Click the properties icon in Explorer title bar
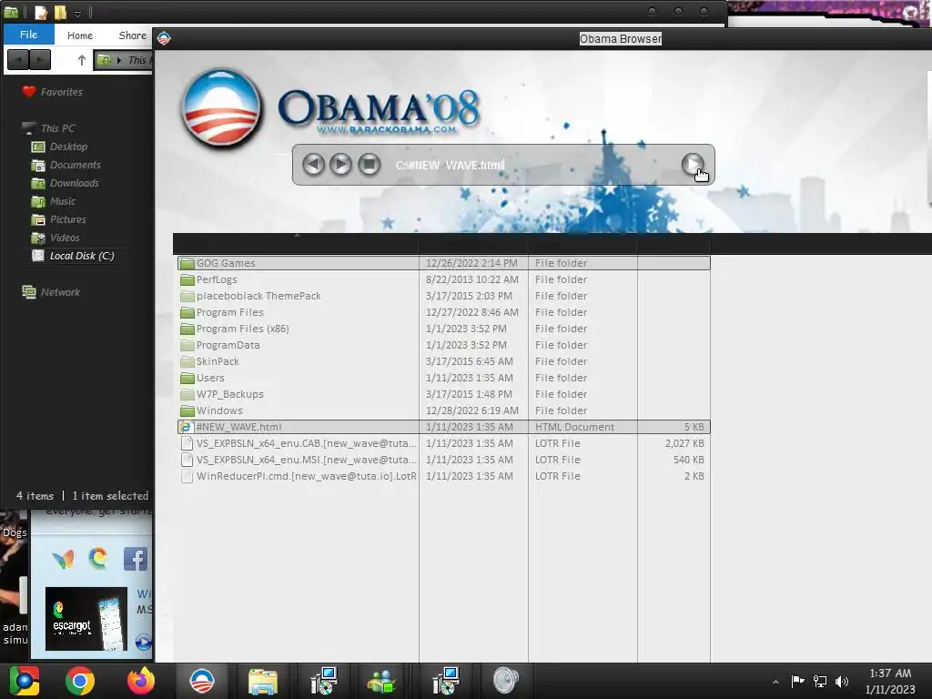This screenshot has width=932, height=699. click(40, 12)
